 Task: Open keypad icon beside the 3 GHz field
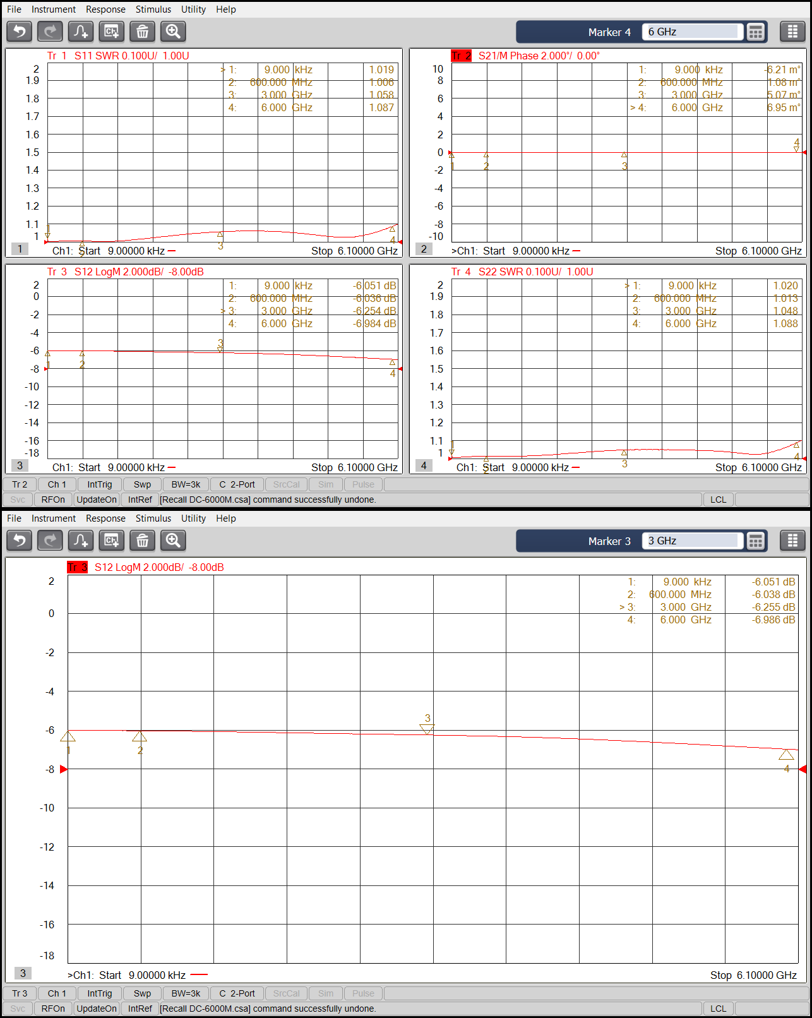[x=755, y=541]
